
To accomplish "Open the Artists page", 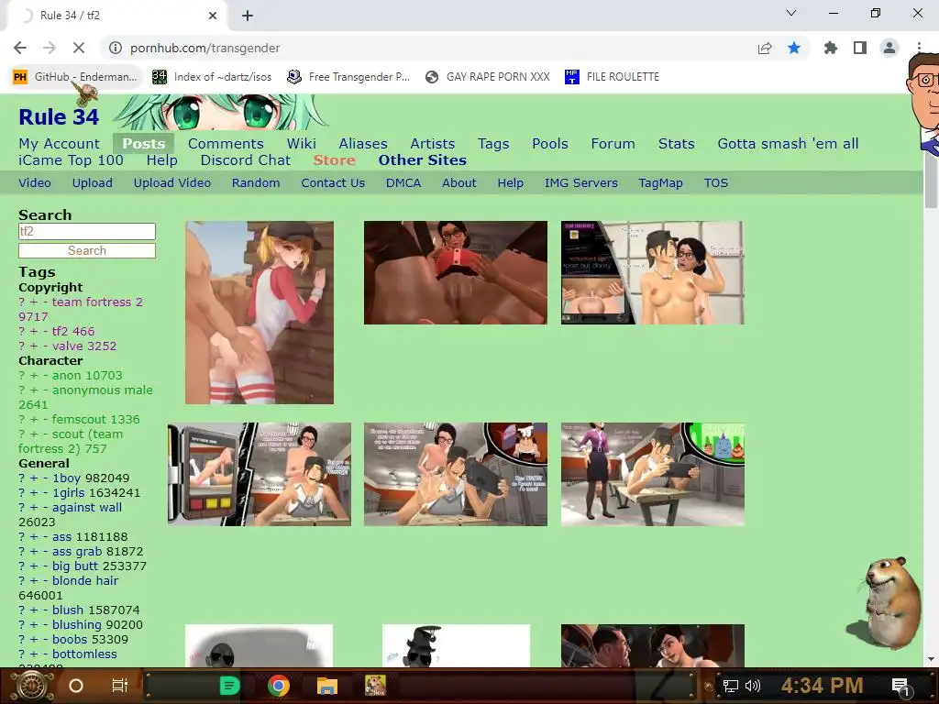I will click(x=433, y=144).
